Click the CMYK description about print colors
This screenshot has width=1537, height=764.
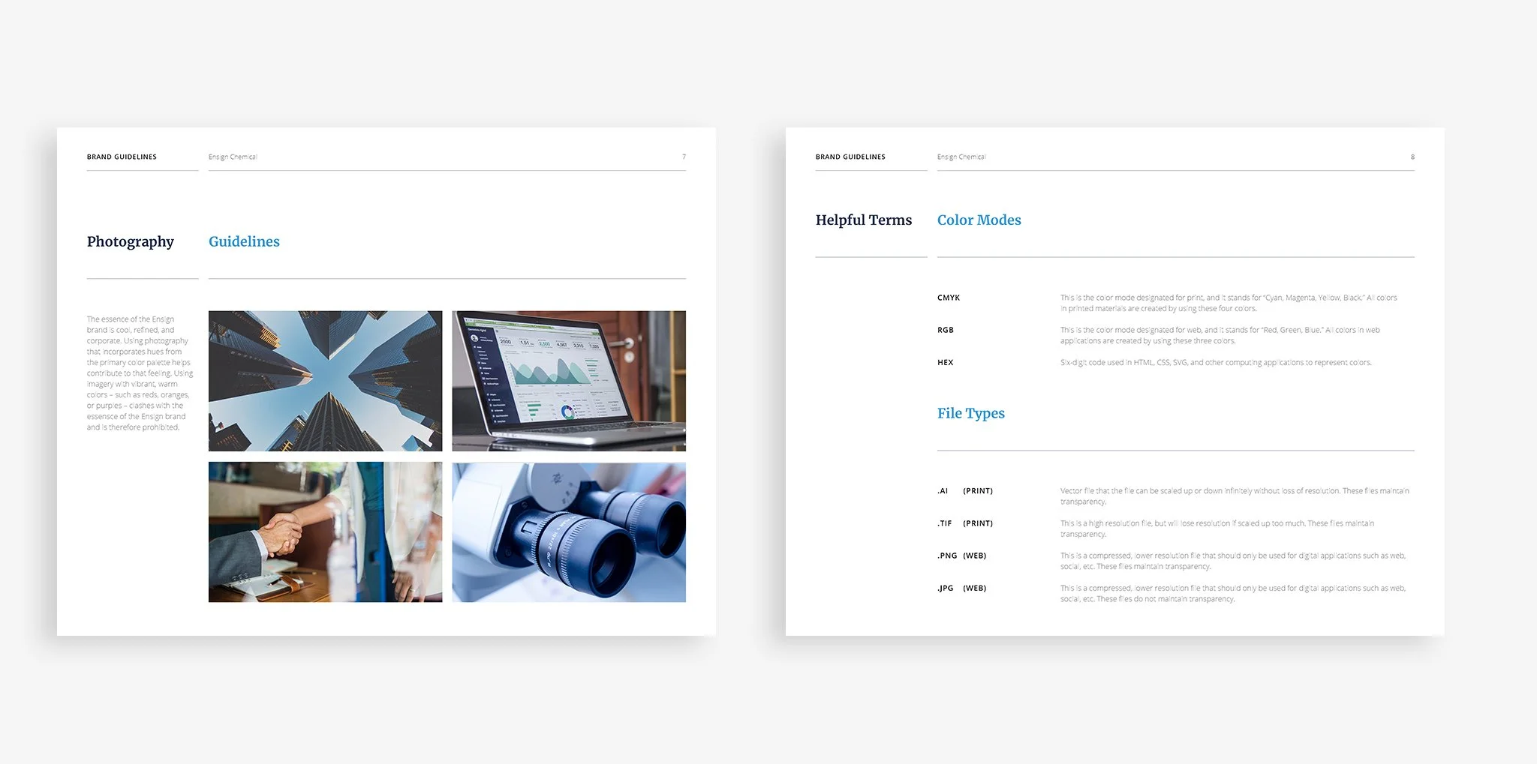click(1229, 303)
